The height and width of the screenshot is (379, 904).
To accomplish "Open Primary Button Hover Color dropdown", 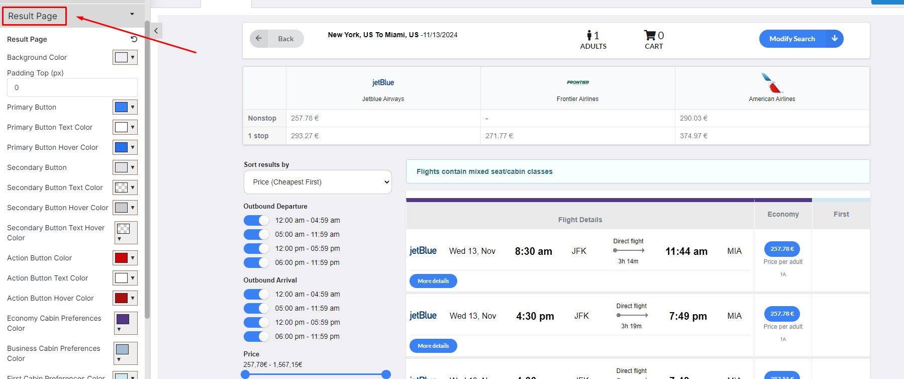I will (125, 147).
